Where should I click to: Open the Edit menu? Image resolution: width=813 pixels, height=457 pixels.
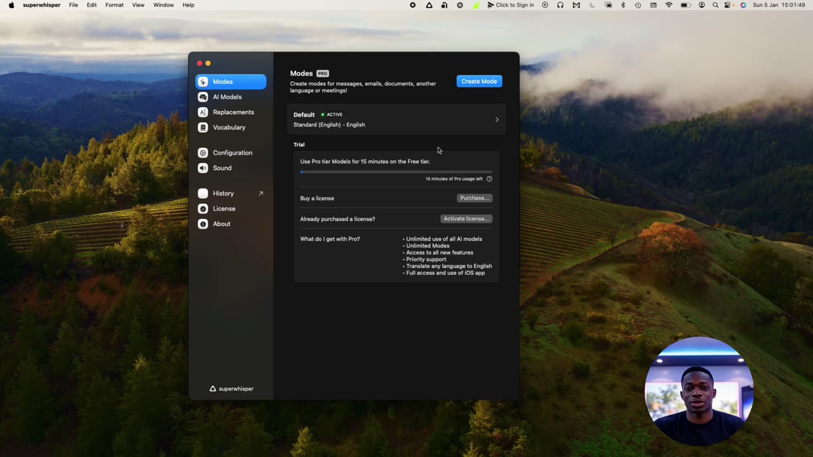pyautogui.click(x=92, y=5)
